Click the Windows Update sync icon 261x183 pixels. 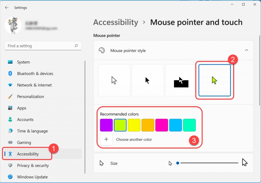[10, 177]
